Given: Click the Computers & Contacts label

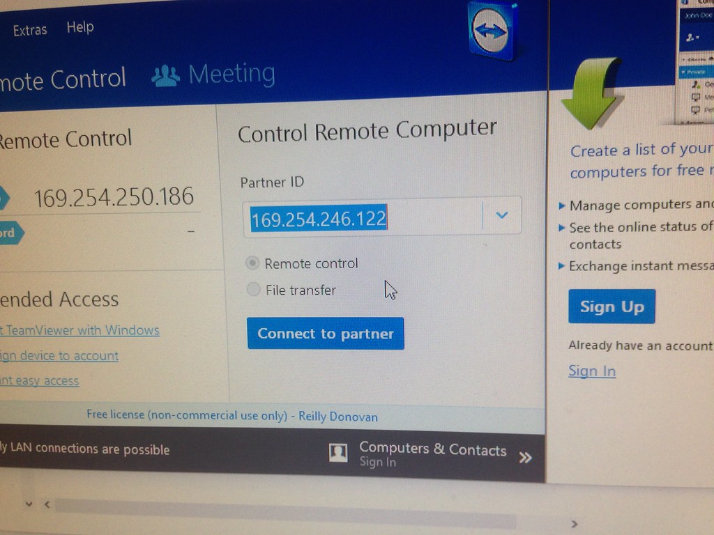Looking at the screenshot, I should (432, 449).
